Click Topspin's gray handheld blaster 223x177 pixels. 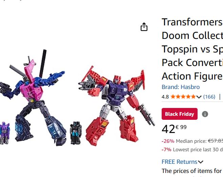click(146, 115)
